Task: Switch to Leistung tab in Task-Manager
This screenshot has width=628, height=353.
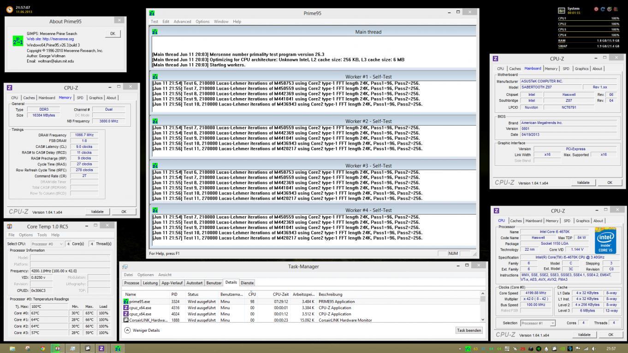Action: [150, 283]
